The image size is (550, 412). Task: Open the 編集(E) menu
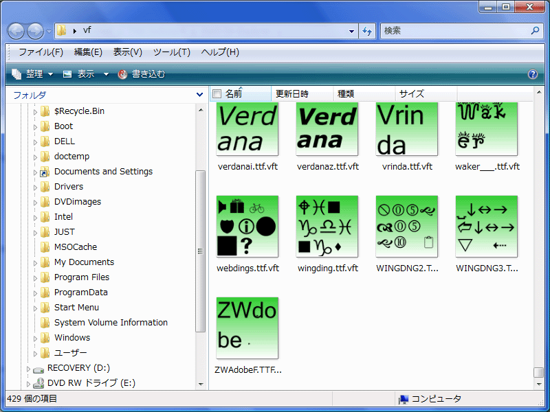(88, 52)
